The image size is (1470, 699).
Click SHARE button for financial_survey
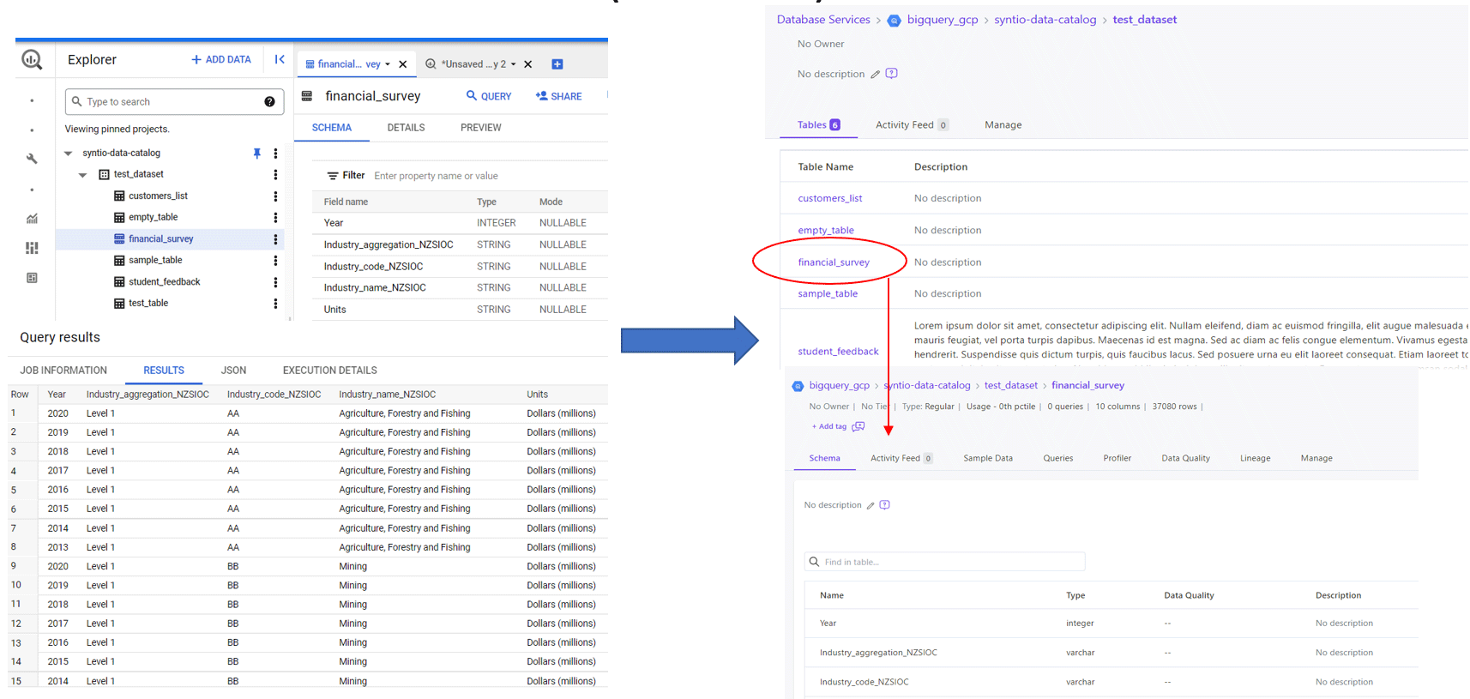coord(558,96)
